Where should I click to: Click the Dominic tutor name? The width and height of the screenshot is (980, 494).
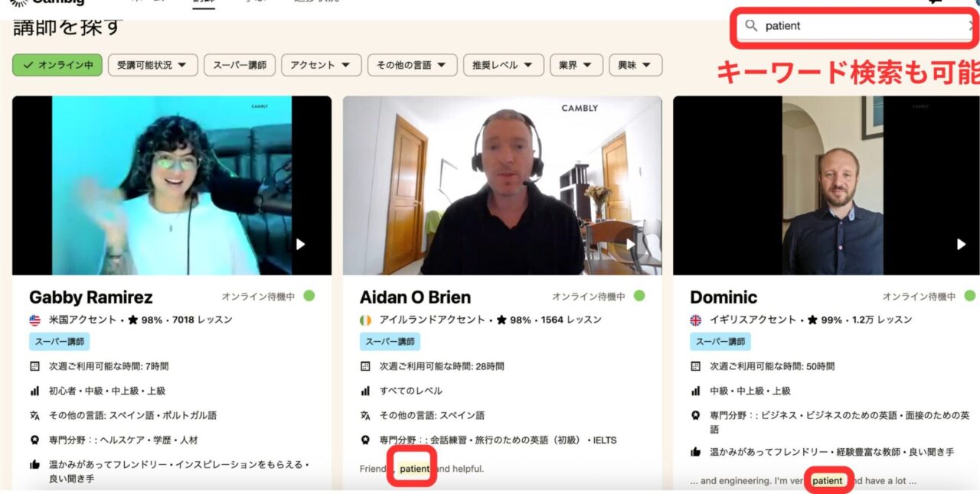tap(724, 297)
